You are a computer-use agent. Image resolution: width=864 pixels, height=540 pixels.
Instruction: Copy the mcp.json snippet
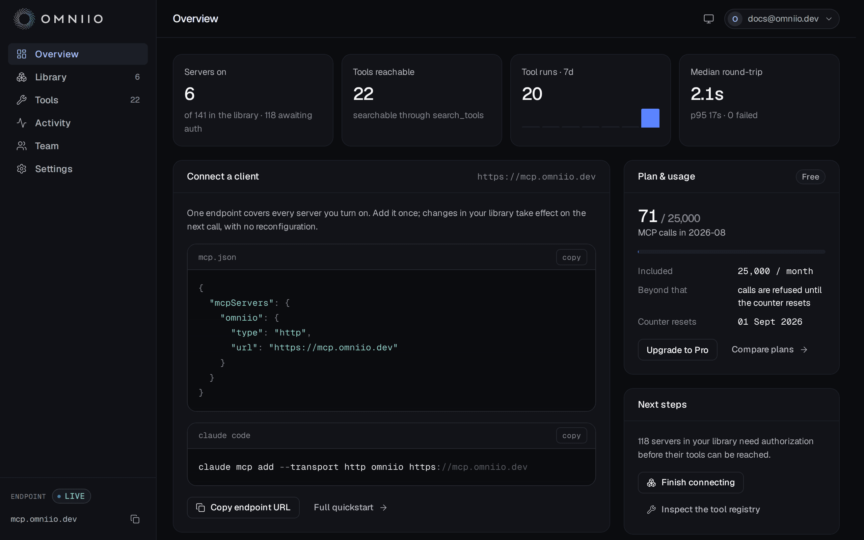pyautogui.click(x=571, y=257)
